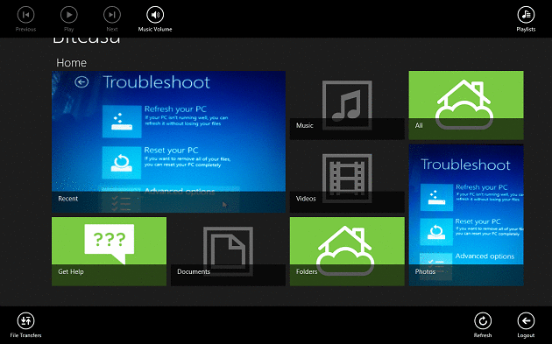This screenshot has height=344, width=552.
Task: Click the Home section heading
Action: (x=72, y=63)
